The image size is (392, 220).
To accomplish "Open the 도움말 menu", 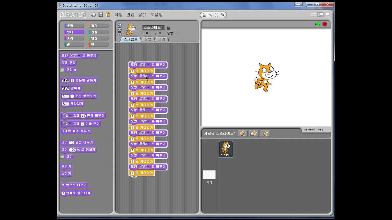I will [x=156, y=15].
